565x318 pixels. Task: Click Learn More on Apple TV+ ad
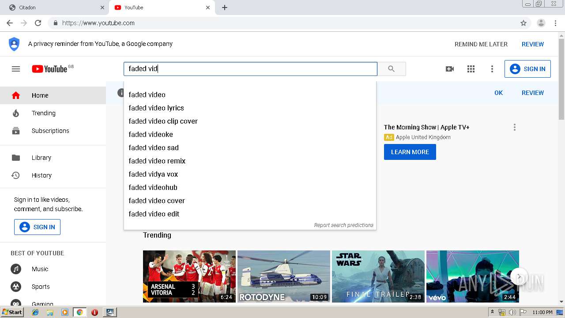pos(410,152)
